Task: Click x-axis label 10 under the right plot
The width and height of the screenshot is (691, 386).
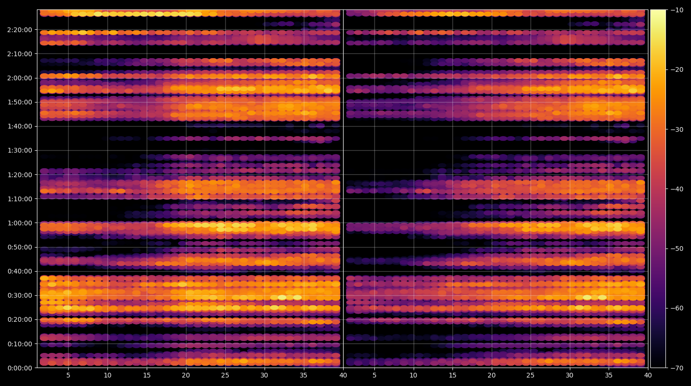Action: 413,376
